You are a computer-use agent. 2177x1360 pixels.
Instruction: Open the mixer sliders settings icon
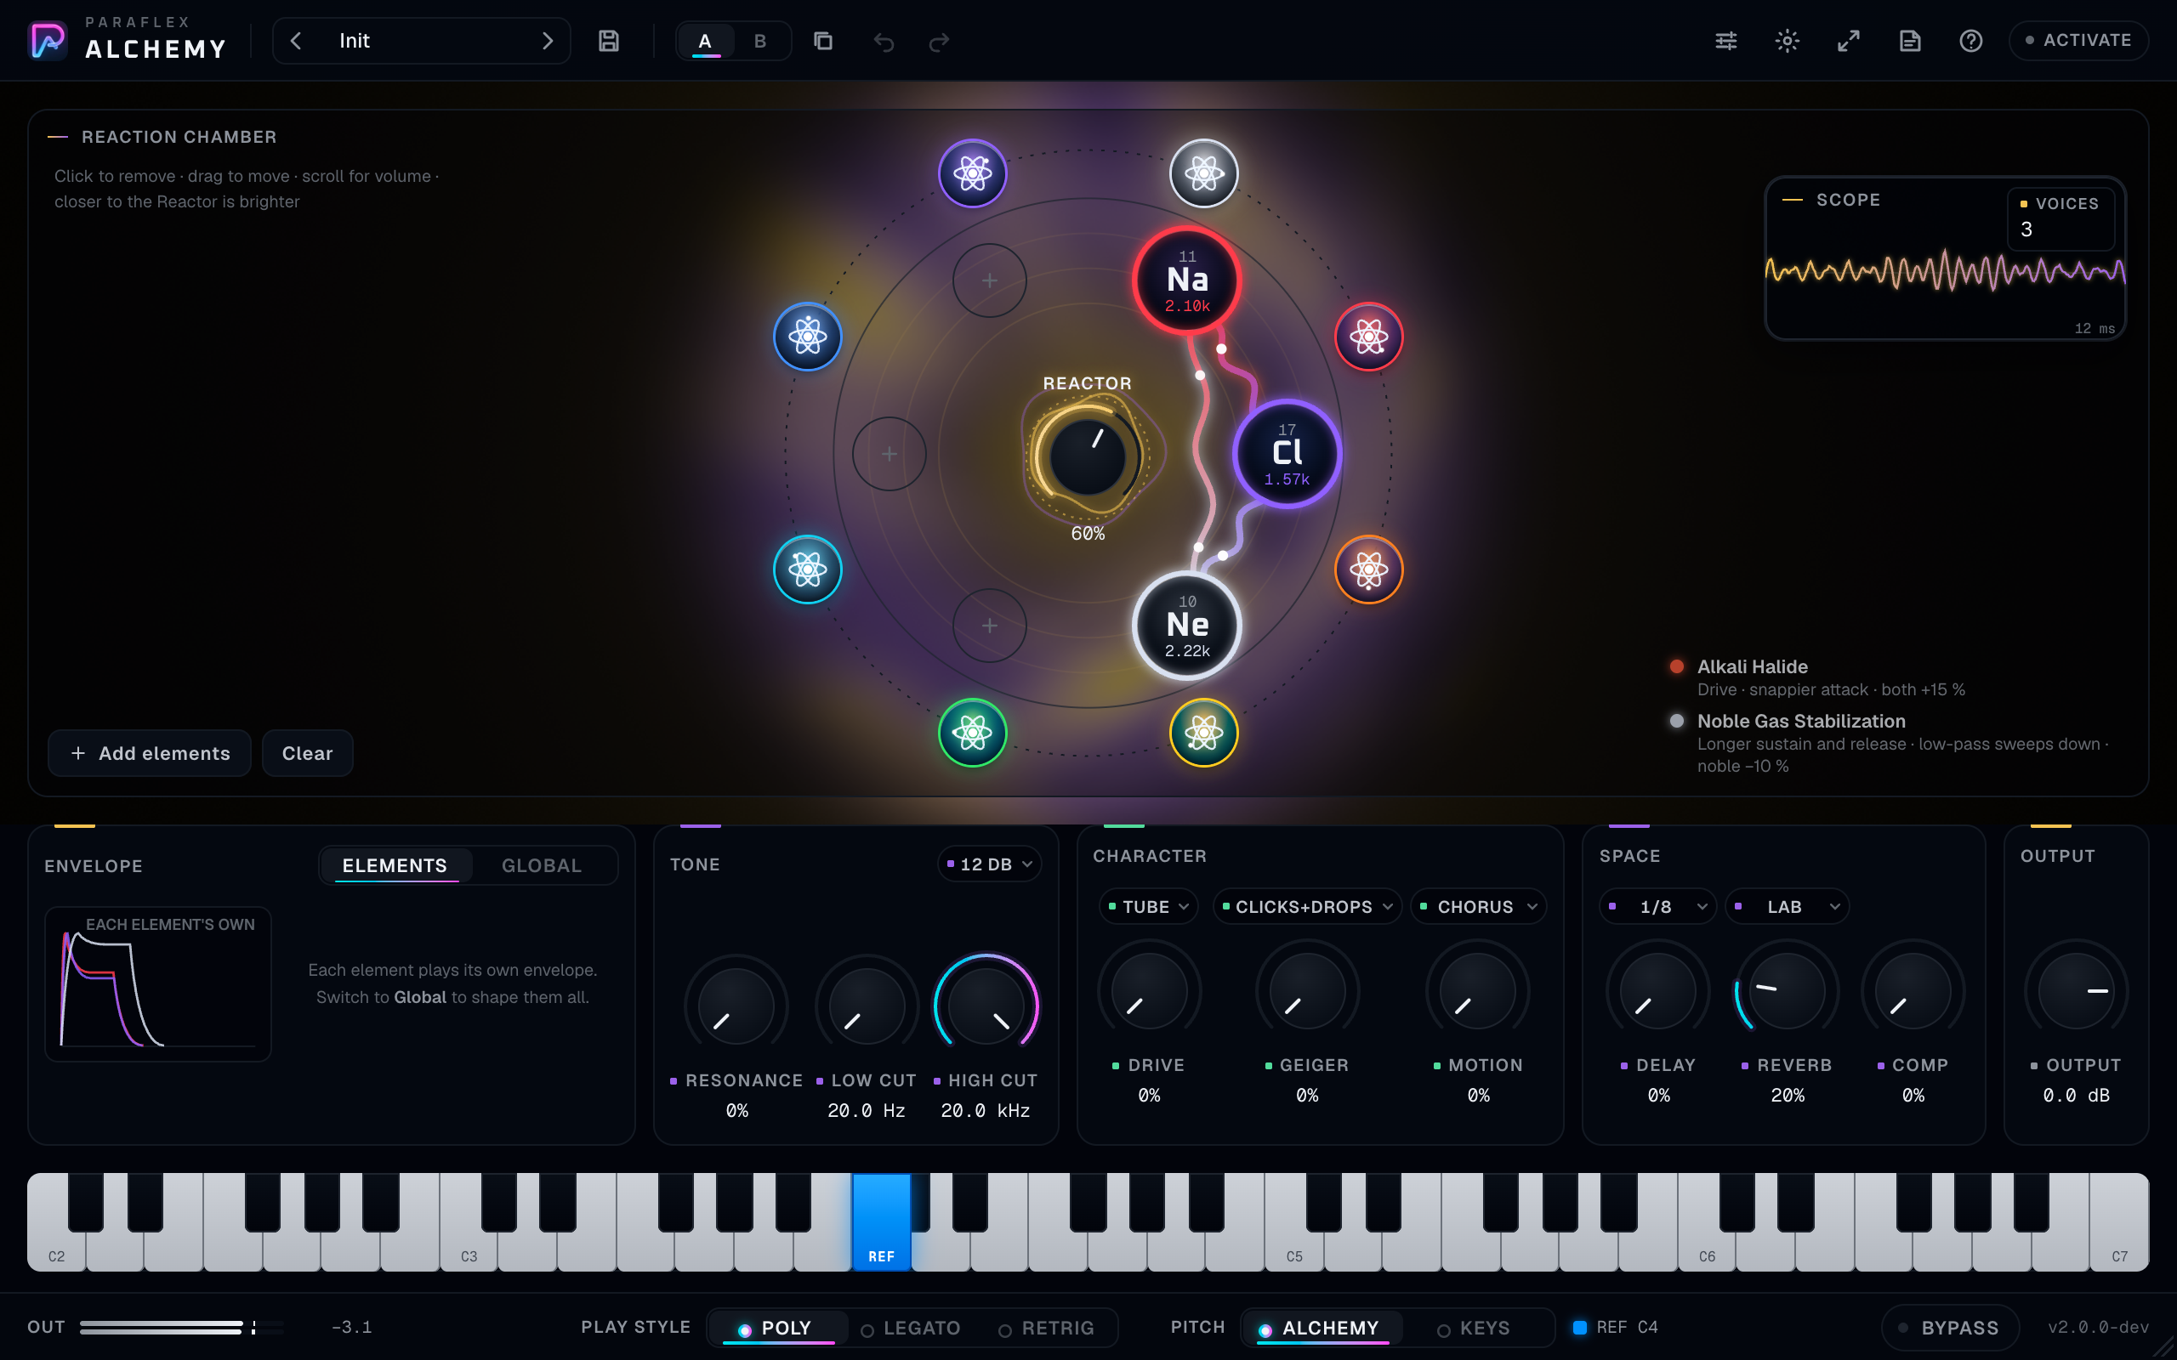click(x=1725, y=41)
